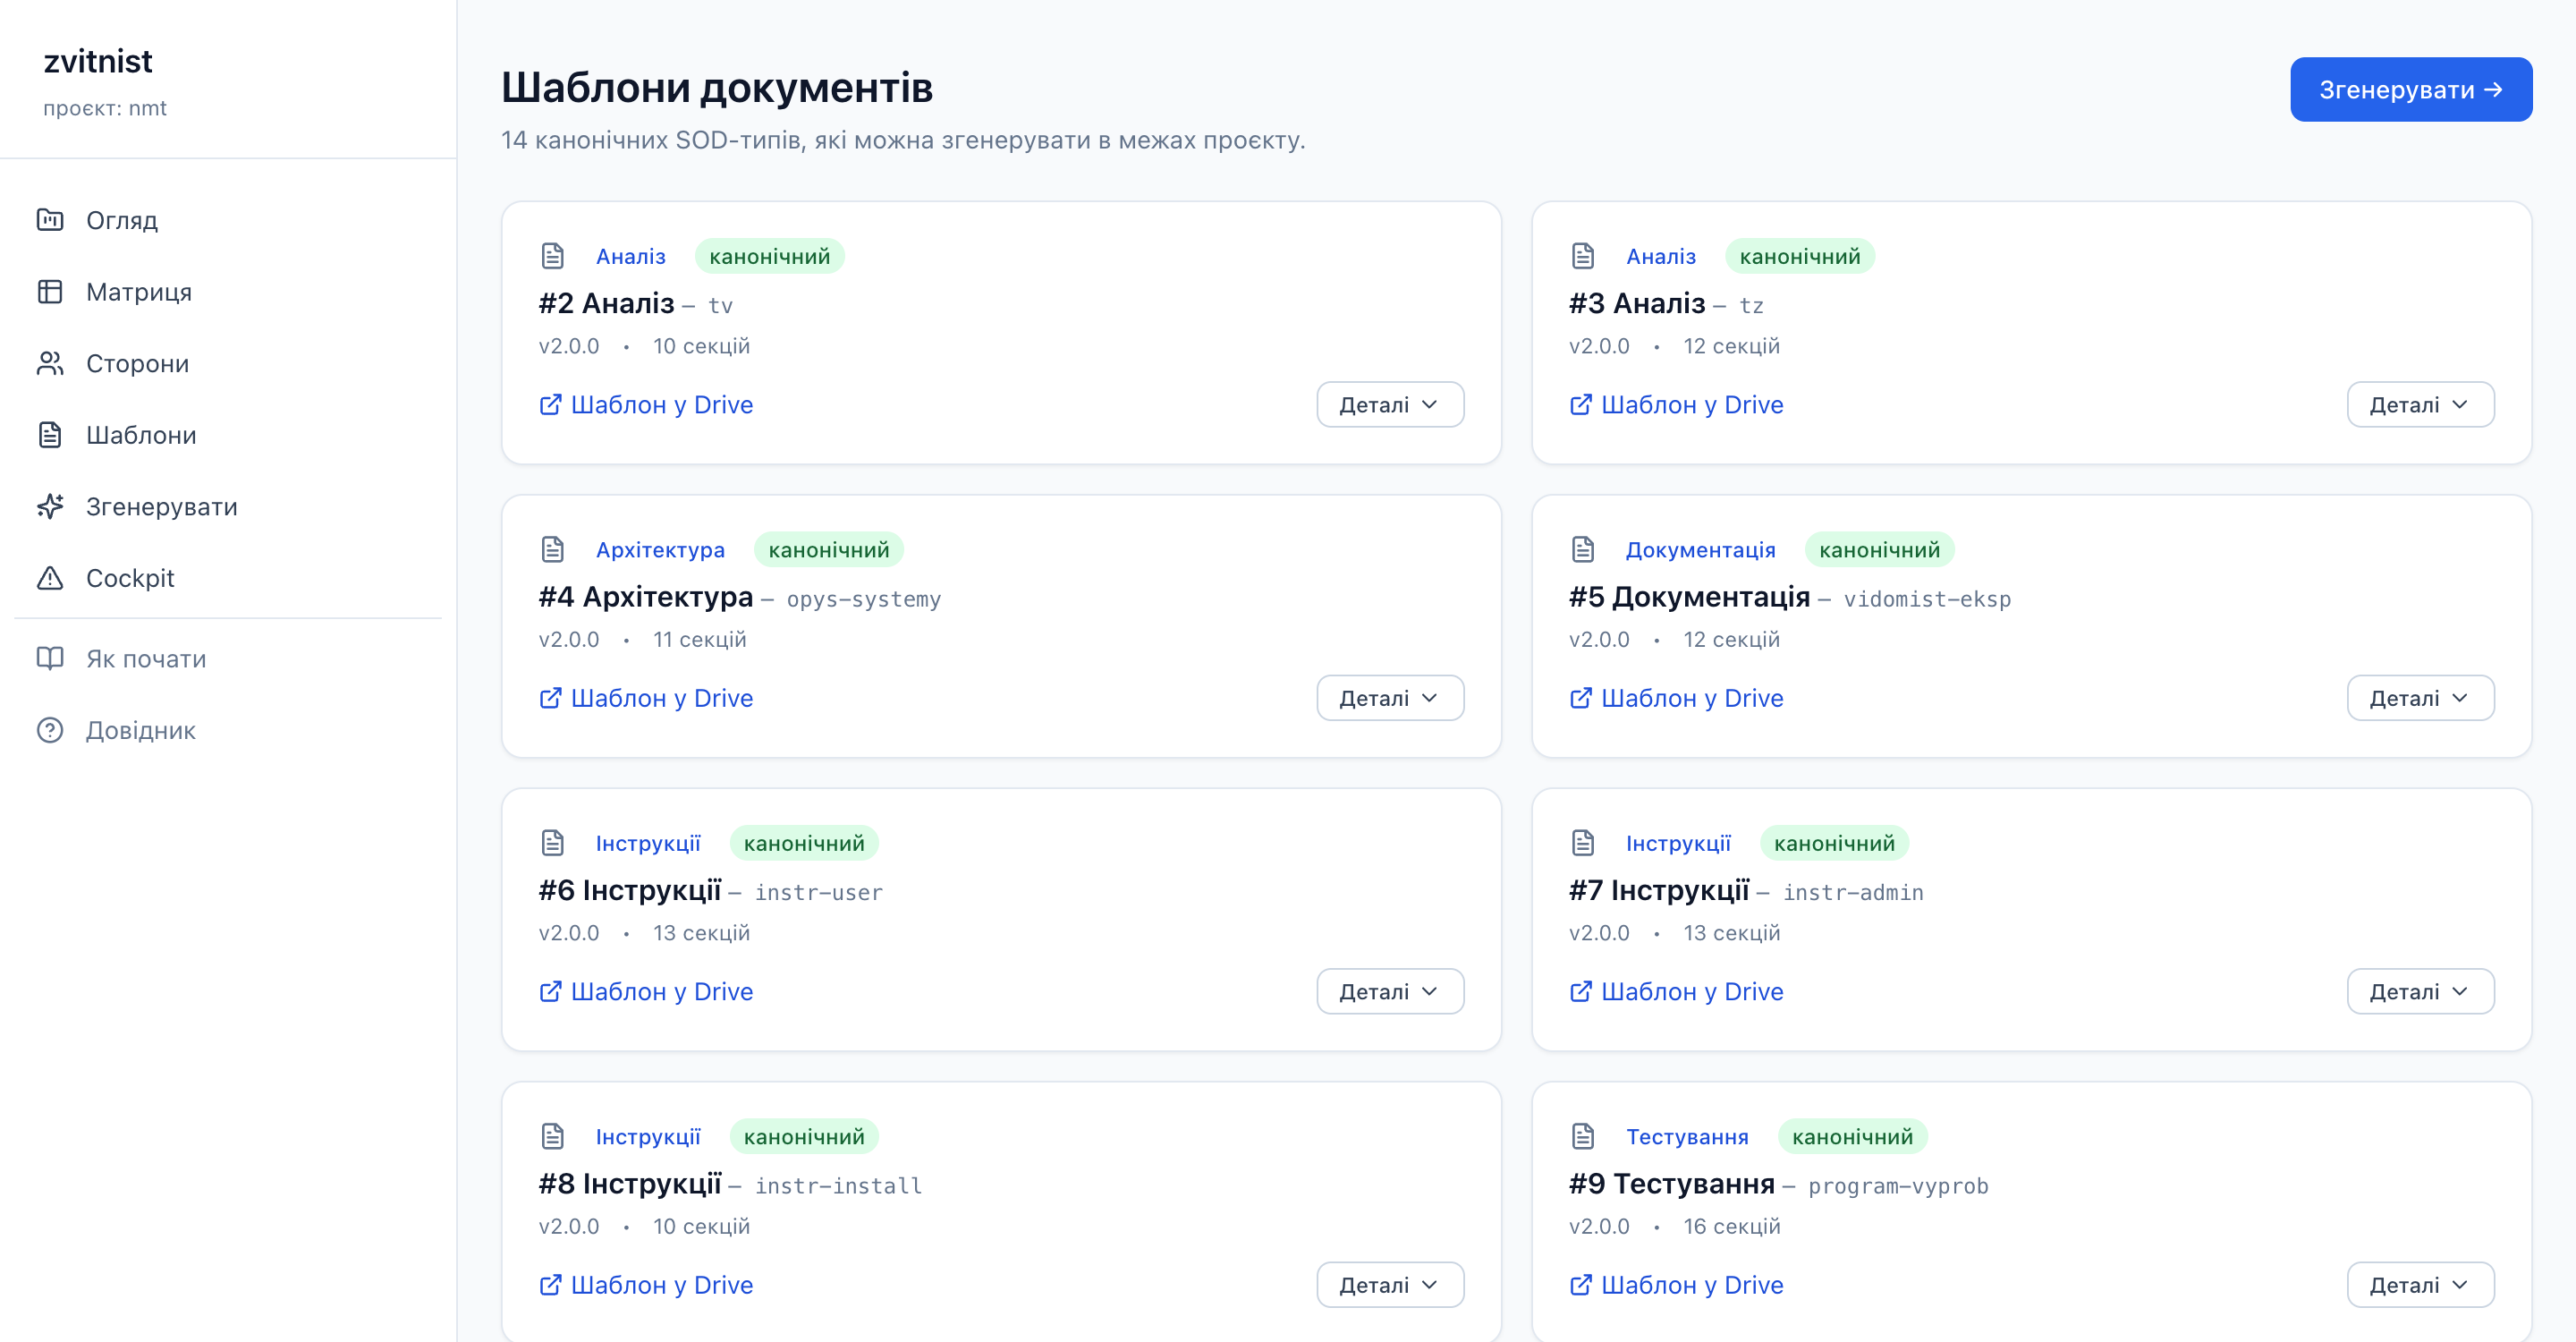Image resolution: width=2576 pixels, height=1342 pixels.
Task: Open the Довідник reference
Action: point(228,730)
